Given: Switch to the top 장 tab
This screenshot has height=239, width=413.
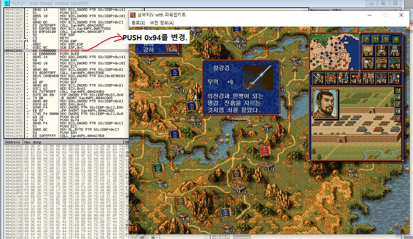Looking at the screenshot, I should click(386, 39).
